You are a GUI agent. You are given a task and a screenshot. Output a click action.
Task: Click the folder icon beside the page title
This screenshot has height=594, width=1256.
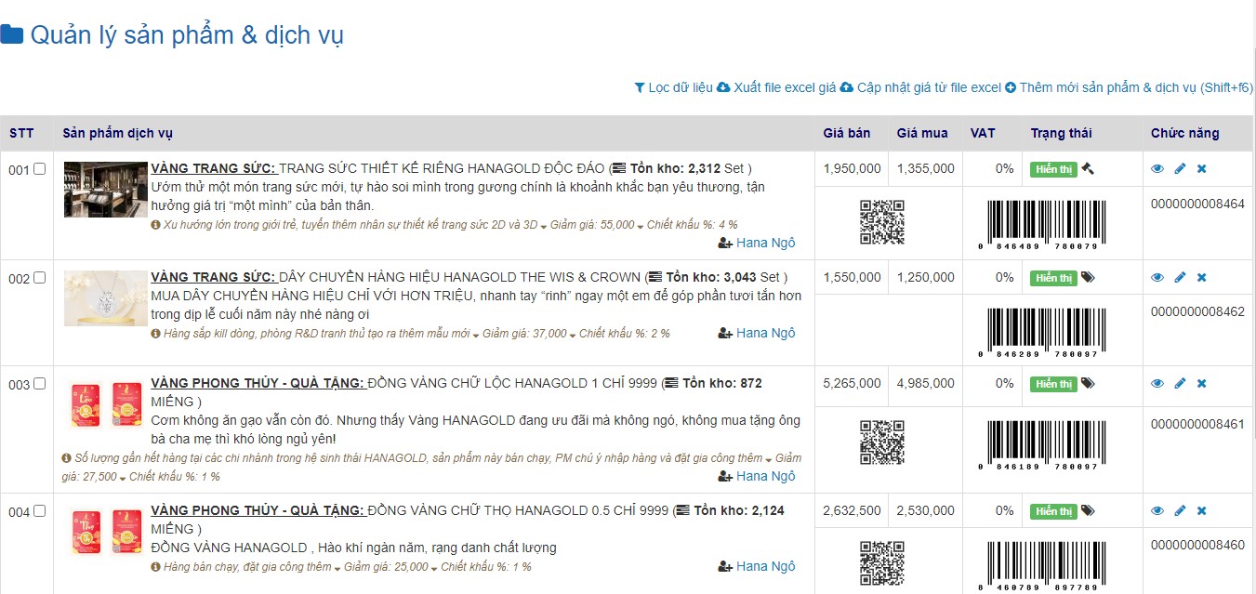coord(12,35)
